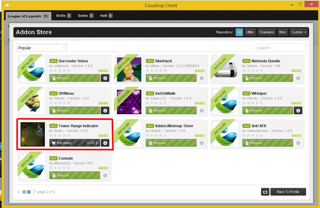
Task: Expand the Custom repository dropdown
Action: tap(299, 32)
